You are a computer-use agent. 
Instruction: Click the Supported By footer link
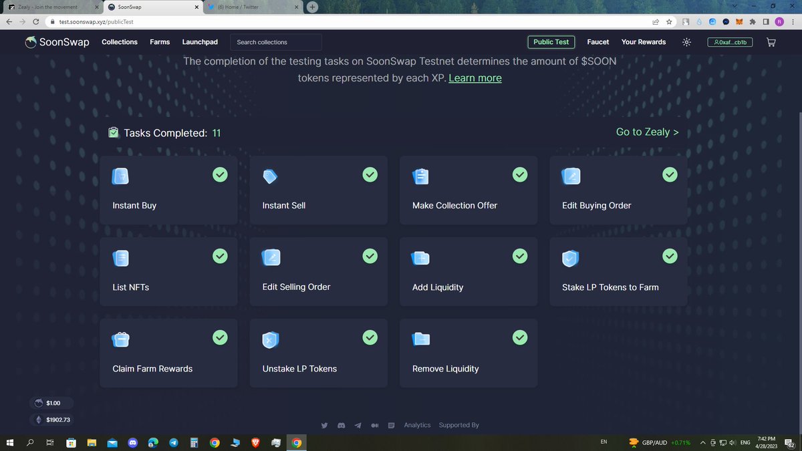pyautogui.click(x=459, y=425)
